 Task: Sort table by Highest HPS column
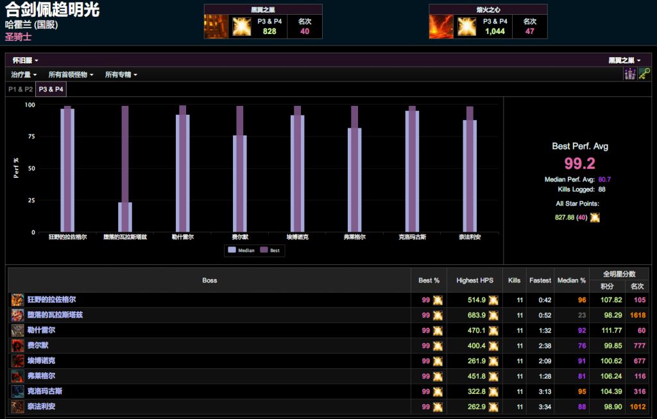coord(475,280)
